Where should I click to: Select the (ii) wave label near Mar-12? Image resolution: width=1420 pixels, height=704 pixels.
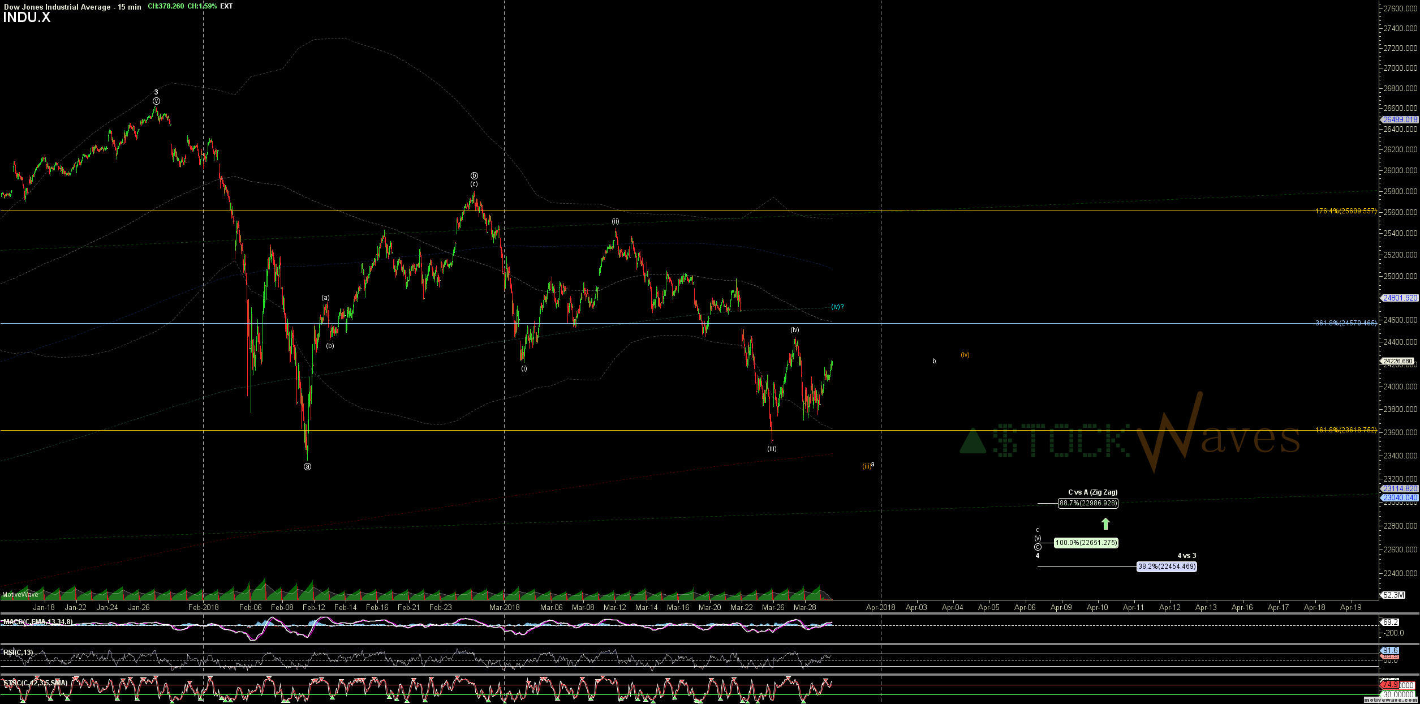click(x=615, y=221)
